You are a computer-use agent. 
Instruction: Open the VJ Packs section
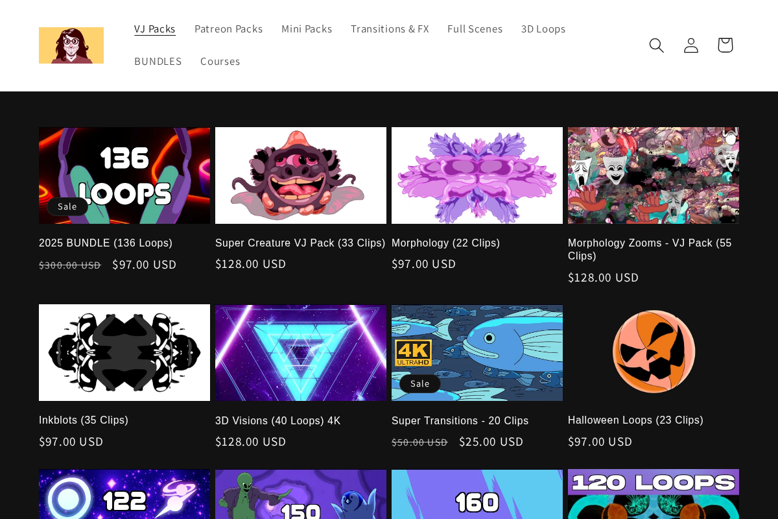tap(154, 29)
